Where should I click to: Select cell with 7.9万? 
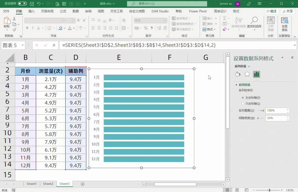coord(51,142)
